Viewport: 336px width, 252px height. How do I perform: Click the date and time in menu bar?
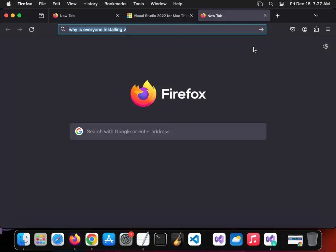310,4
